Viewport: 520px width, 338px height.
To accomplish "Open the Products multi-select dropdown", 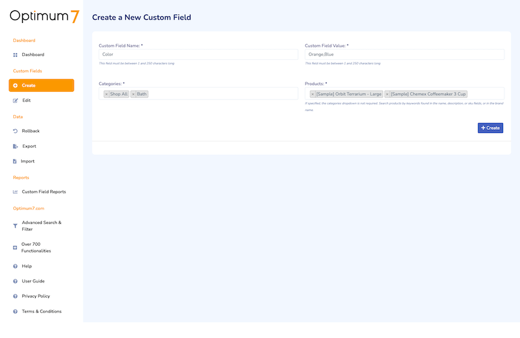I will coord(405,94).
